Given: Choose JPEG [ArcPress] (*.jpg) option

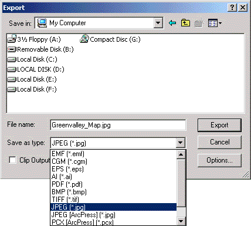Looking at the screenshot, I should tap(113, 215).
